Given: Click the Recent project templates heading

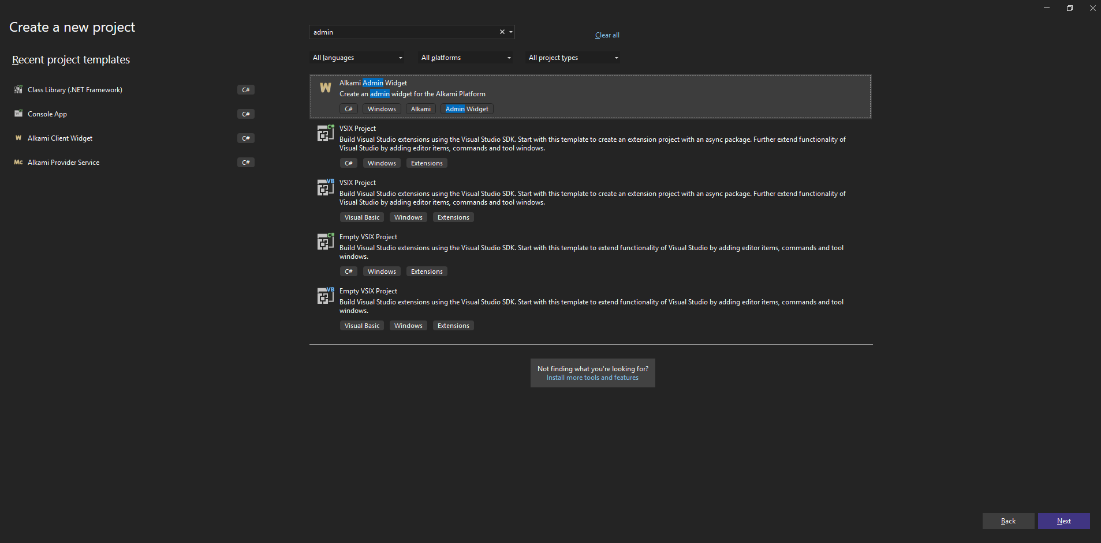Looking at the screenshot, I should 71,60.
